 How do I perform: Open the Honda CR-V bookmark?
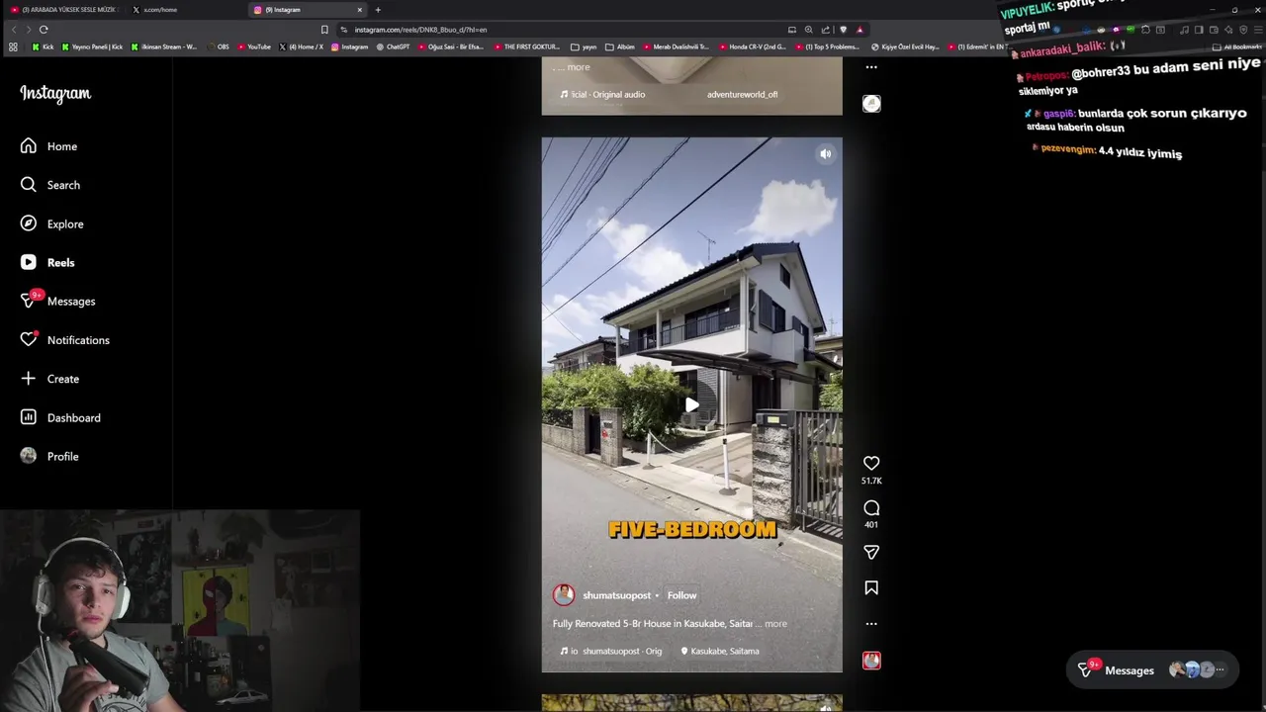[x=753, y=46]
